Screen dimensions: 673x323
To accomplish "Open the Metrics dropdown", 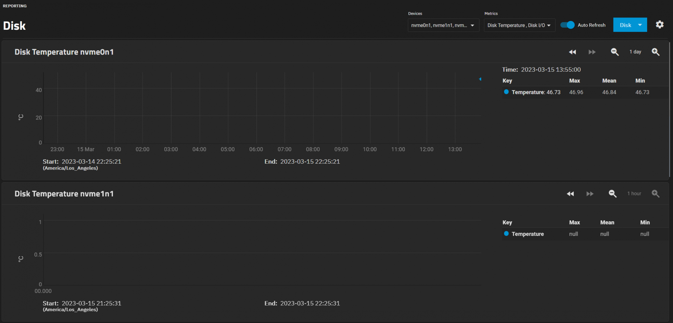I will [x=519, y=25].
